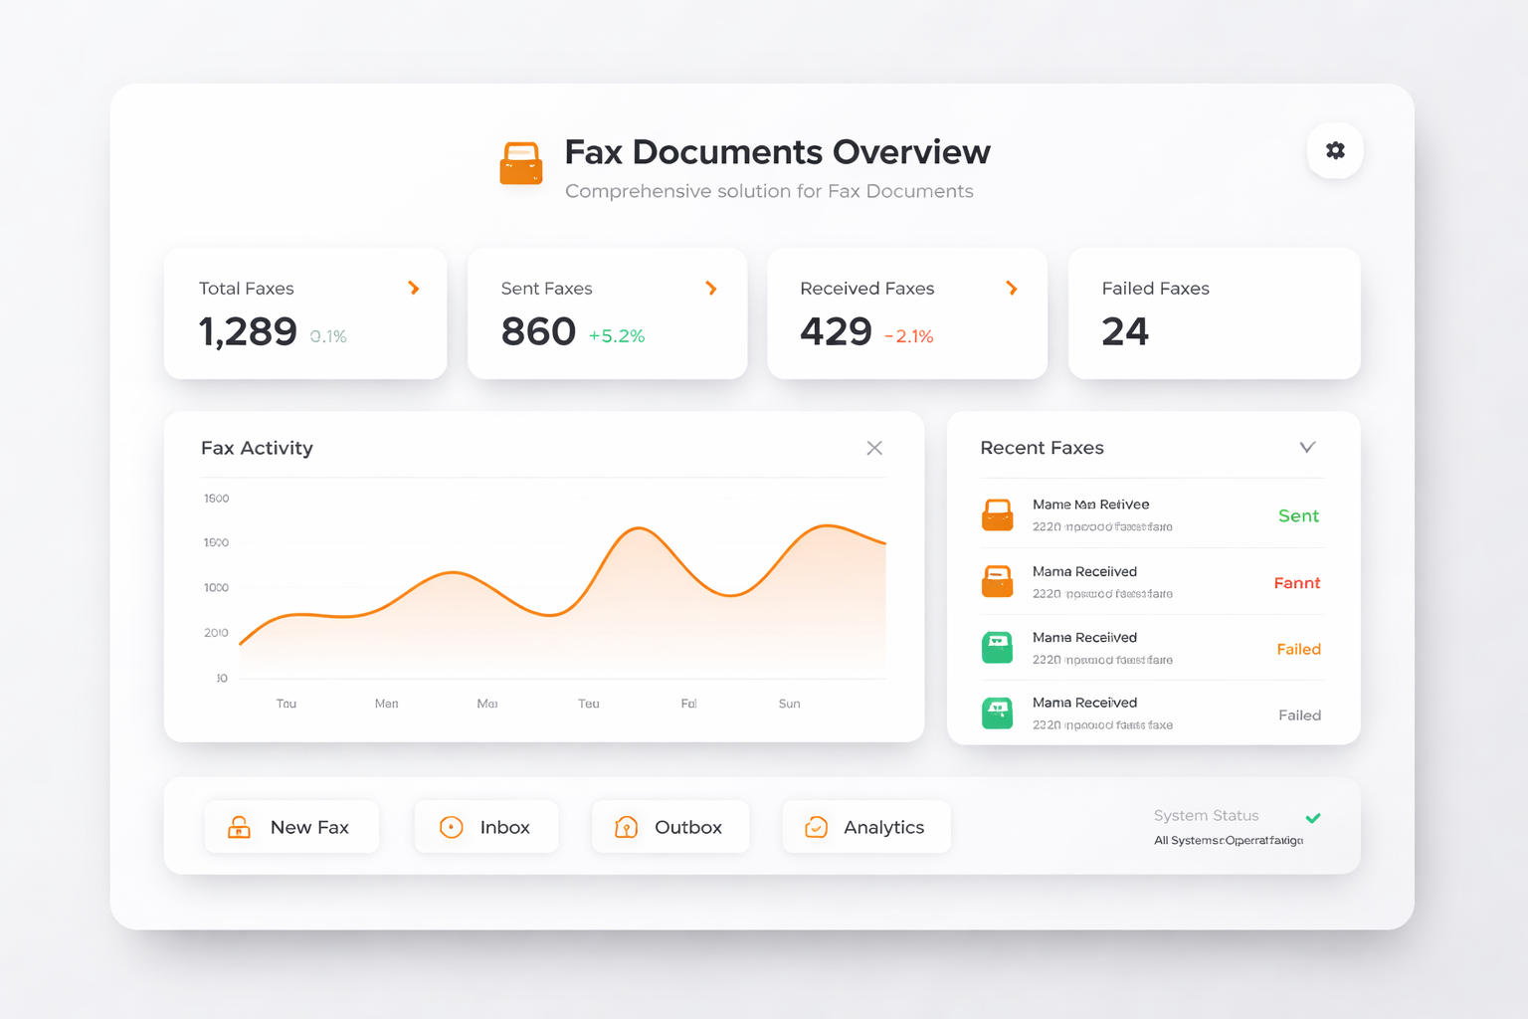The image size is (1528, 1019).
Task: Click the green Sent status label
Action: [1298, 515]
